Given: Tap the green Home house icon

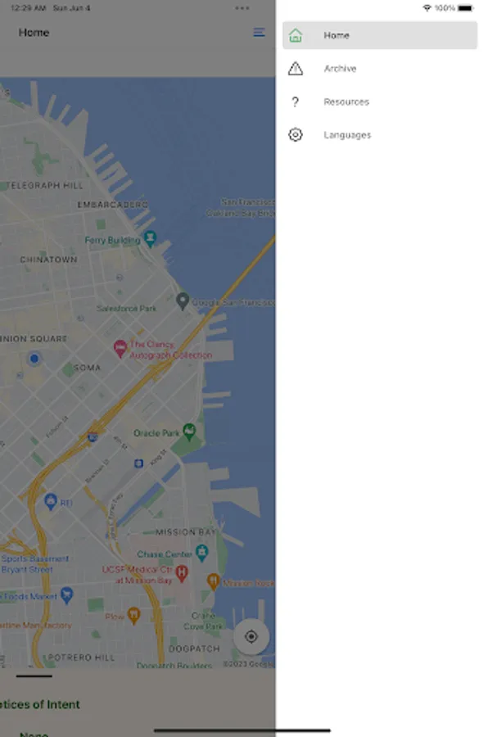Looking at the screenshot, I should point(296,35).
